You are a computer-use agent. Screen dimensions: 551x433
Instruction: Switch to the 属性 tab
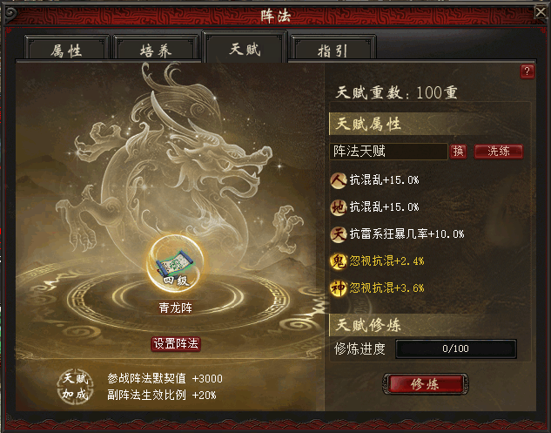coord(66,51)
